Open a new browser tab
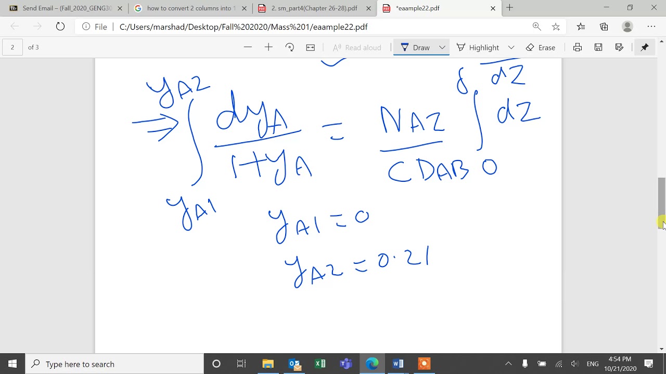 tap(510, 8)
